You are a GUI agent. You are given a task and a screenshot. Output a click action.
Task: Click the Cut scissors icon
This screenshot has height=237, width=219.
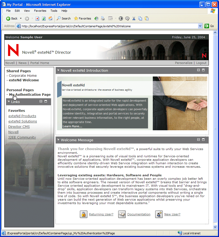point(134,18)
